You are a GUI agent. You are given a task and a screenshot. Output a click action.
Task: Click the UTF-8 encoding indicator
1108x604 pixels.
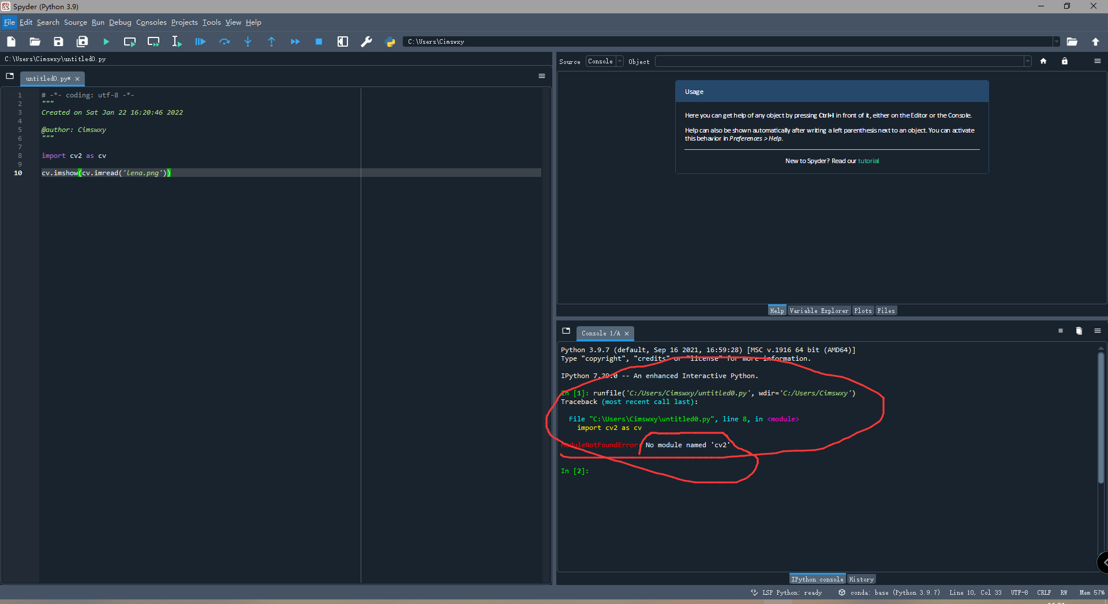[x=1019, y=592]
